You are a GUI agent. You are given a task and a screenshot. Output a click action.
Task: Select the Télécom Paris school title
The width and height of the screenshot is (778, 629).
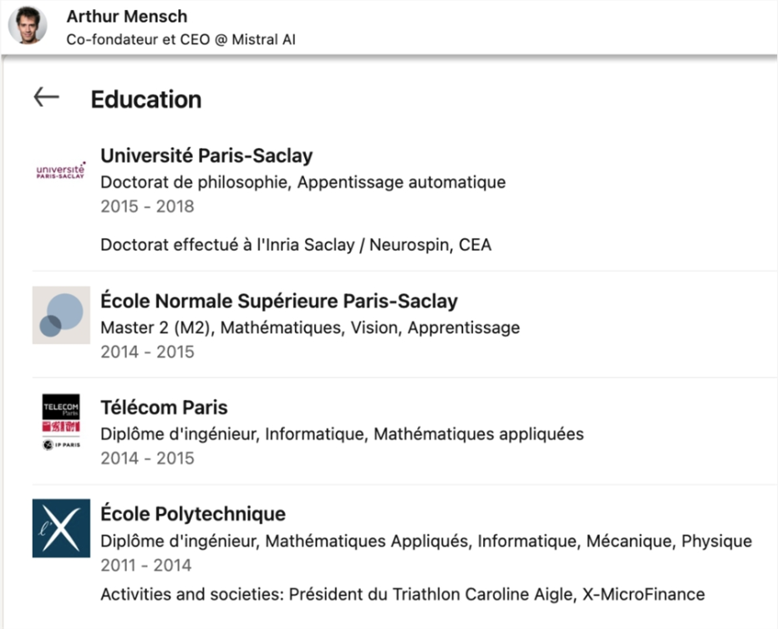pyautogui.click(x=164, y=408)
